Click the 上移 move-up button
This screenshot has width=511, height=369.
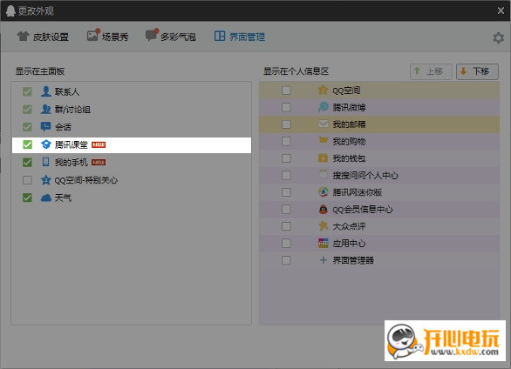coord(431,71)
